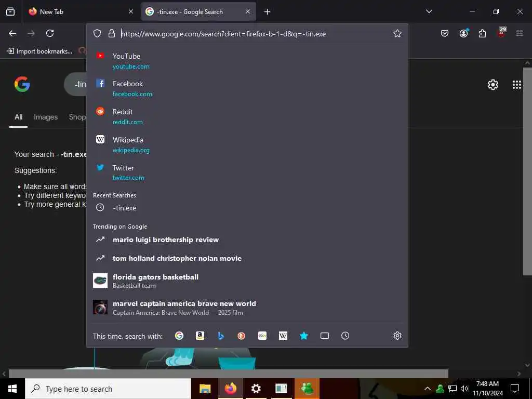Open search settings gear in dropdown
The width and height of the screenshot is (532, 399).
(397, 336)
